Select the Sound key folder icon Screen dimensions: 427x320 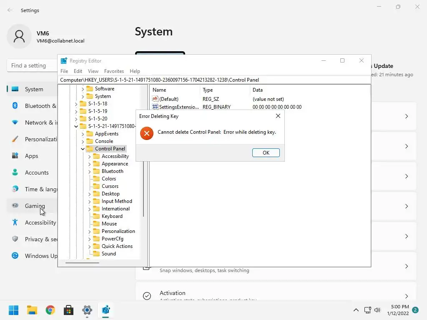coord(96,254)
